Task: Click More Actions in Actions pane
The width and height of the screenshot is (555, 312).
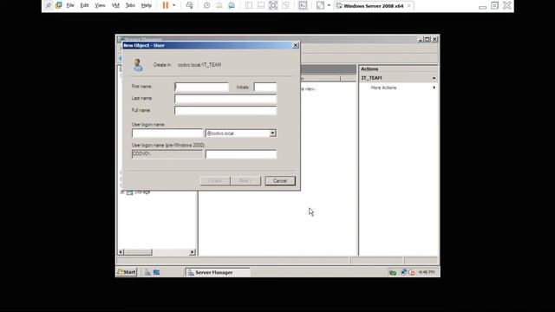Action: tap(383, 88)
